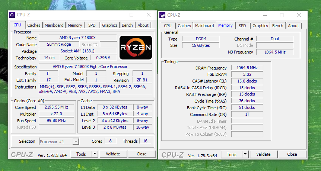Click the active Memory tab in right window

click(x=225, y=25)
